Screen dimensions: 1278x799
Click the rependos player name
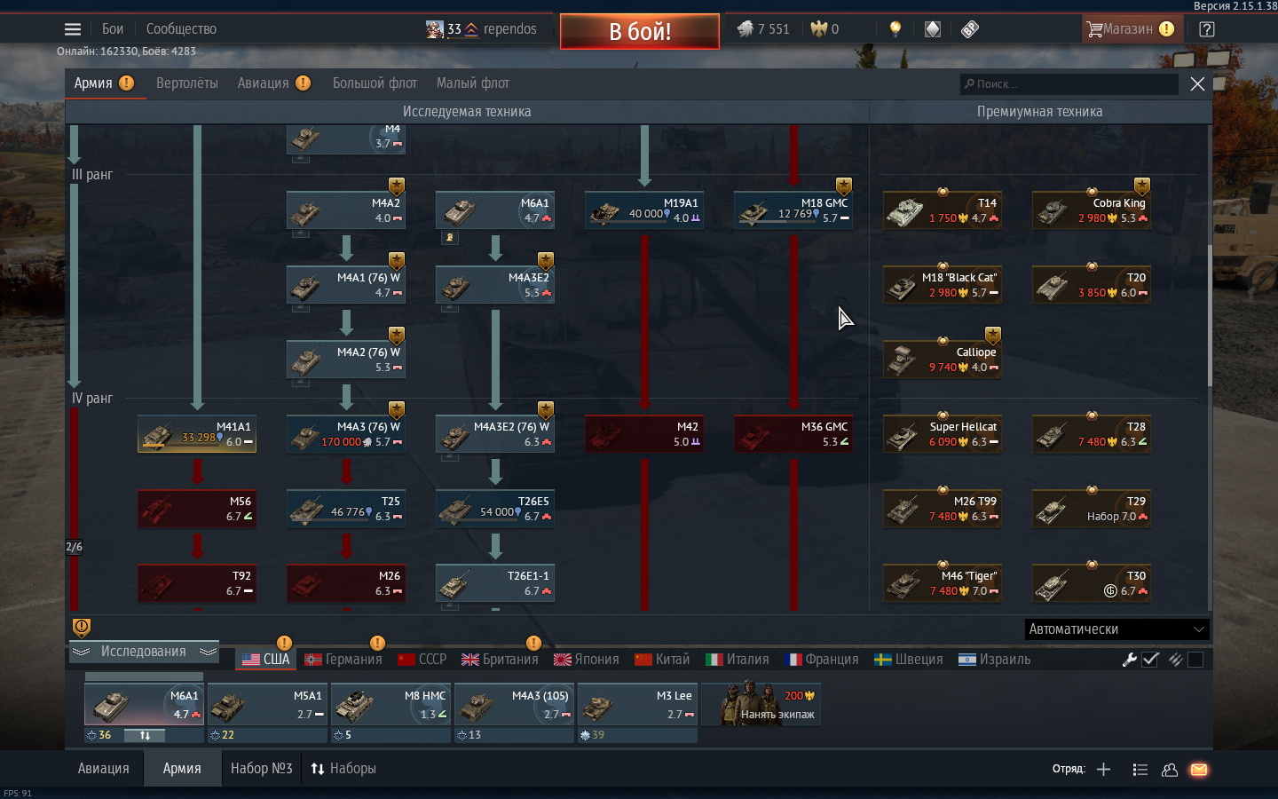pos(509,29)
